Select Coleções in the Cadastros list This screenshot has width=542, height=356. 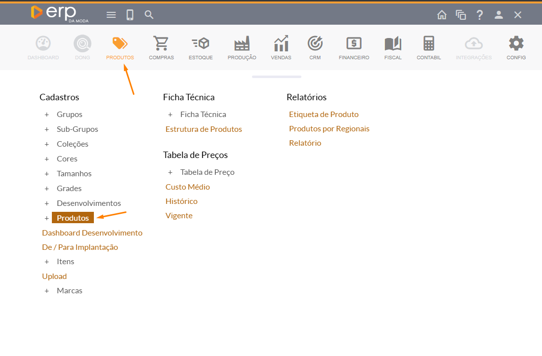click(73, 144)
